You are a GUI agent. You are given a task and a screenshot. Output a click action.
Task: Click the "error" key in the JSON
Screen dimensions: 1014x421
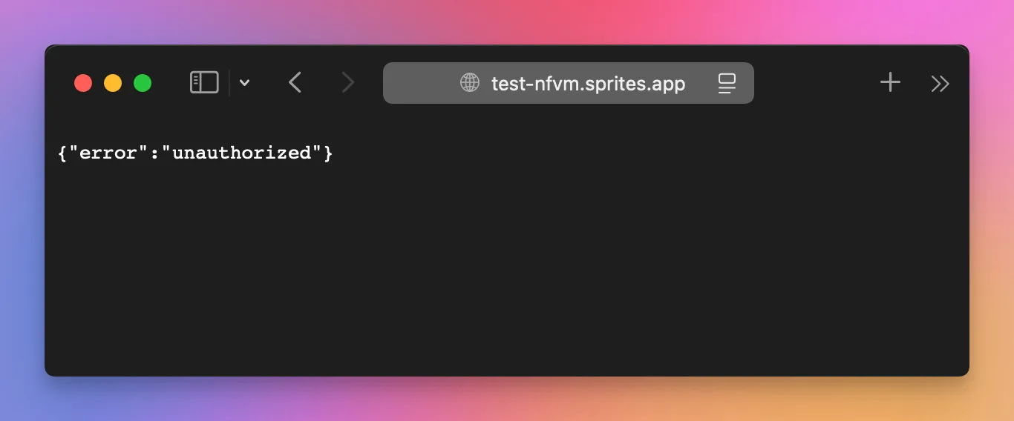pos(107,153)
